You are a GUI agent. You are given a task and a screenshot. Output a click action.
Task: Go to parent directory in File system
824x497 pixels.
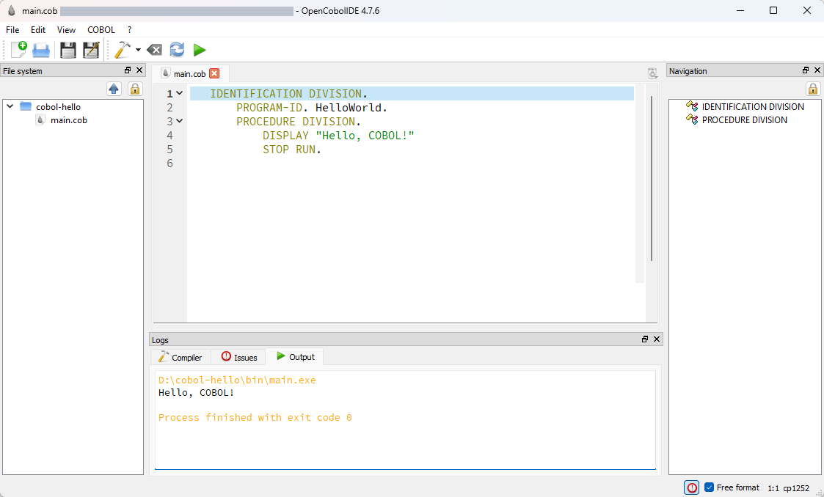pyautogui.click(x=114, y=89)
